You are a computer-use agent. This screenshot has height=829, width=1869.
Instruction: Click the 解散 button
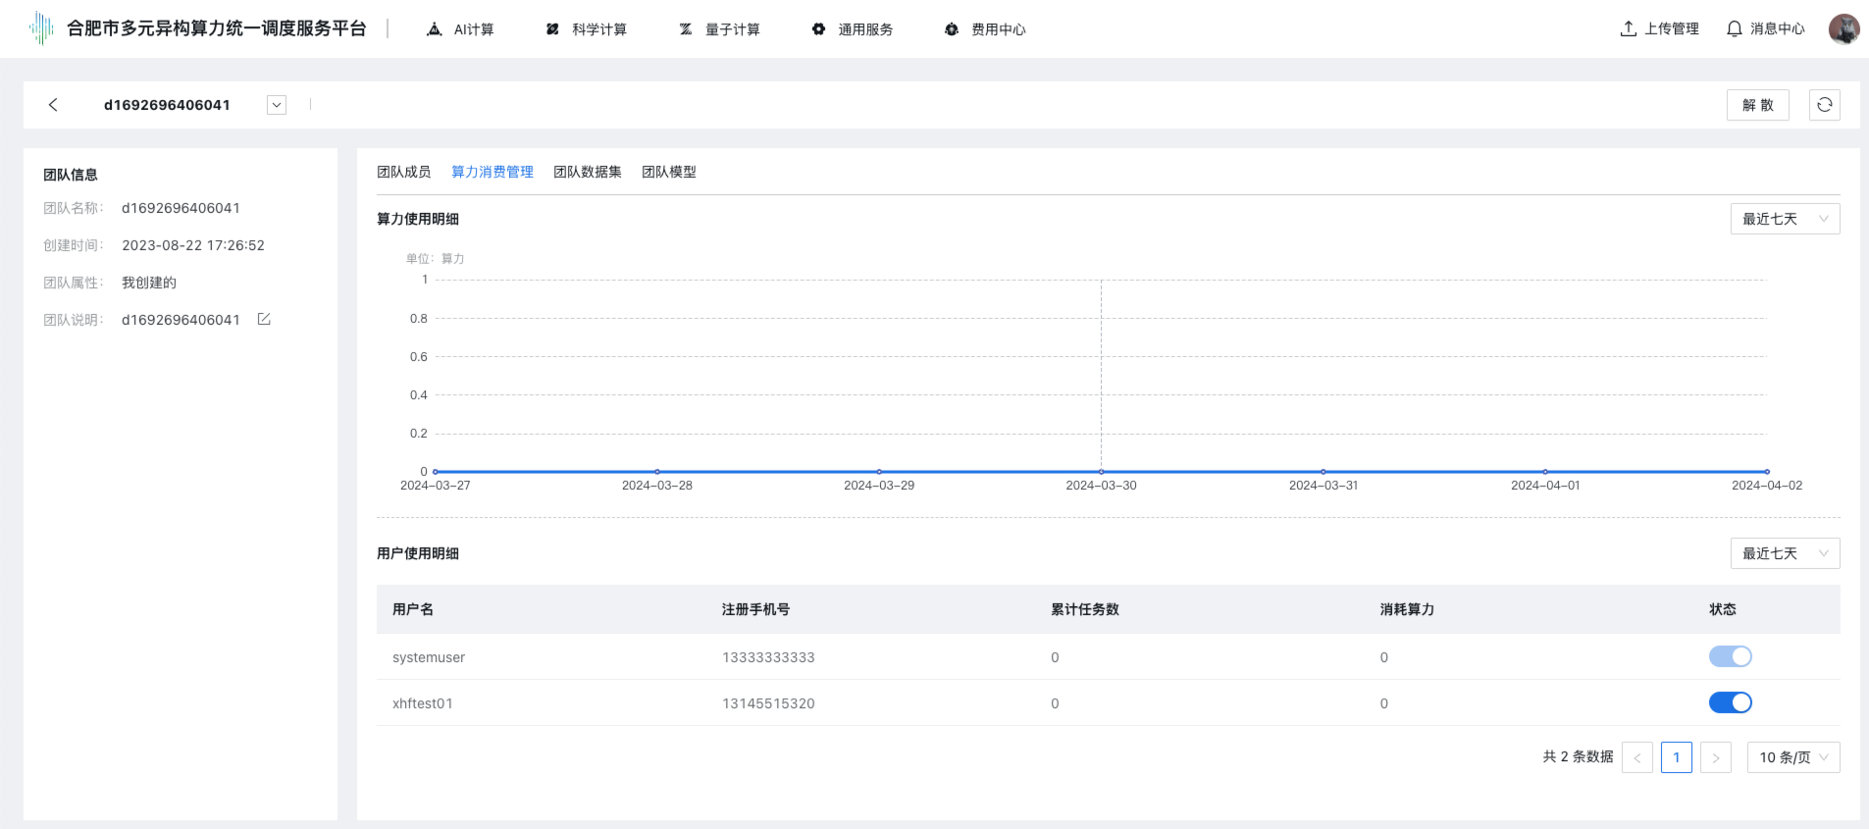point(1757,105)
